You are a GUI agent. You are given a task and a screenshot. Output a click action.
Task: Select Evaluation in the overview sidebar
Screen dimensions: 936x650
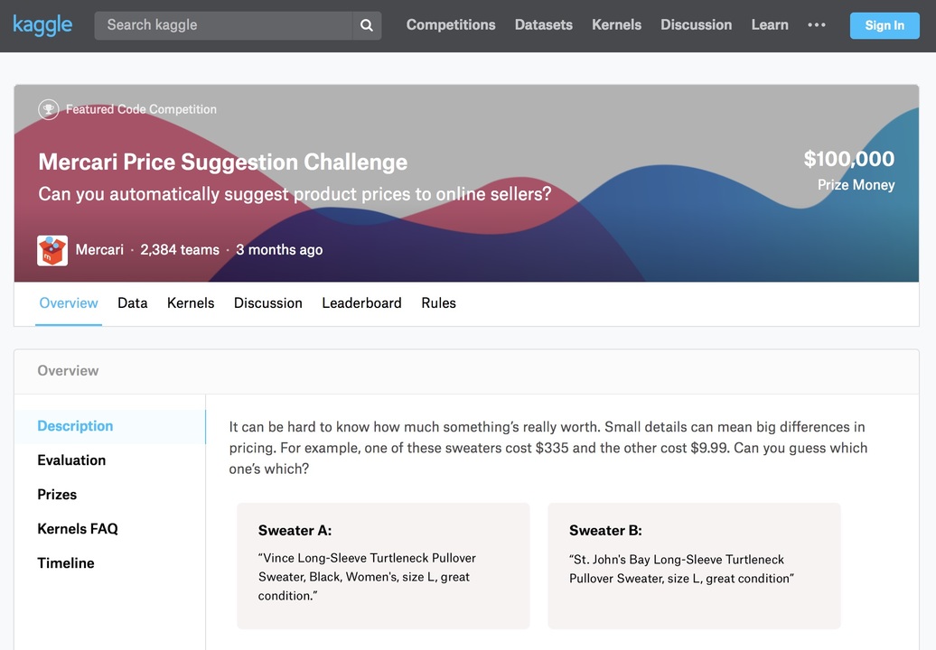click(71, 460)
